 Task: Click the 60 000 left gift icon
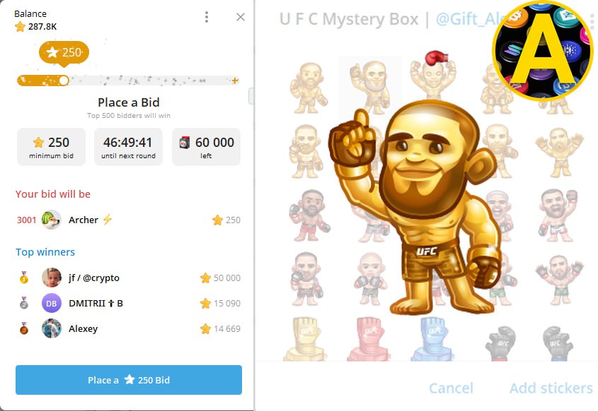pyautogui.click(x=185, y=143)
